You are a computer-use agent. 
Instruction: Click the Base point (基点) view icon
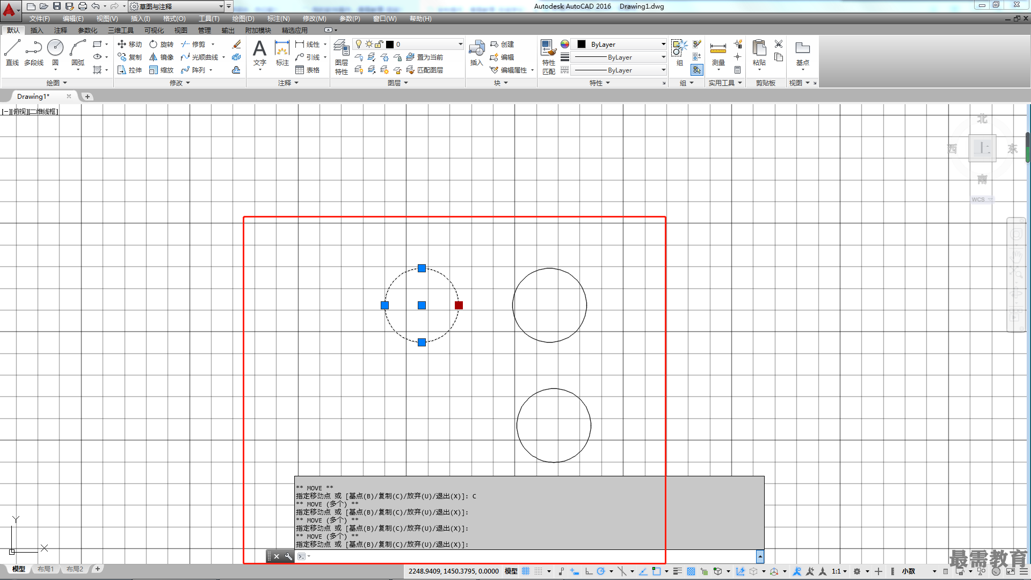[x=802, y=53]
